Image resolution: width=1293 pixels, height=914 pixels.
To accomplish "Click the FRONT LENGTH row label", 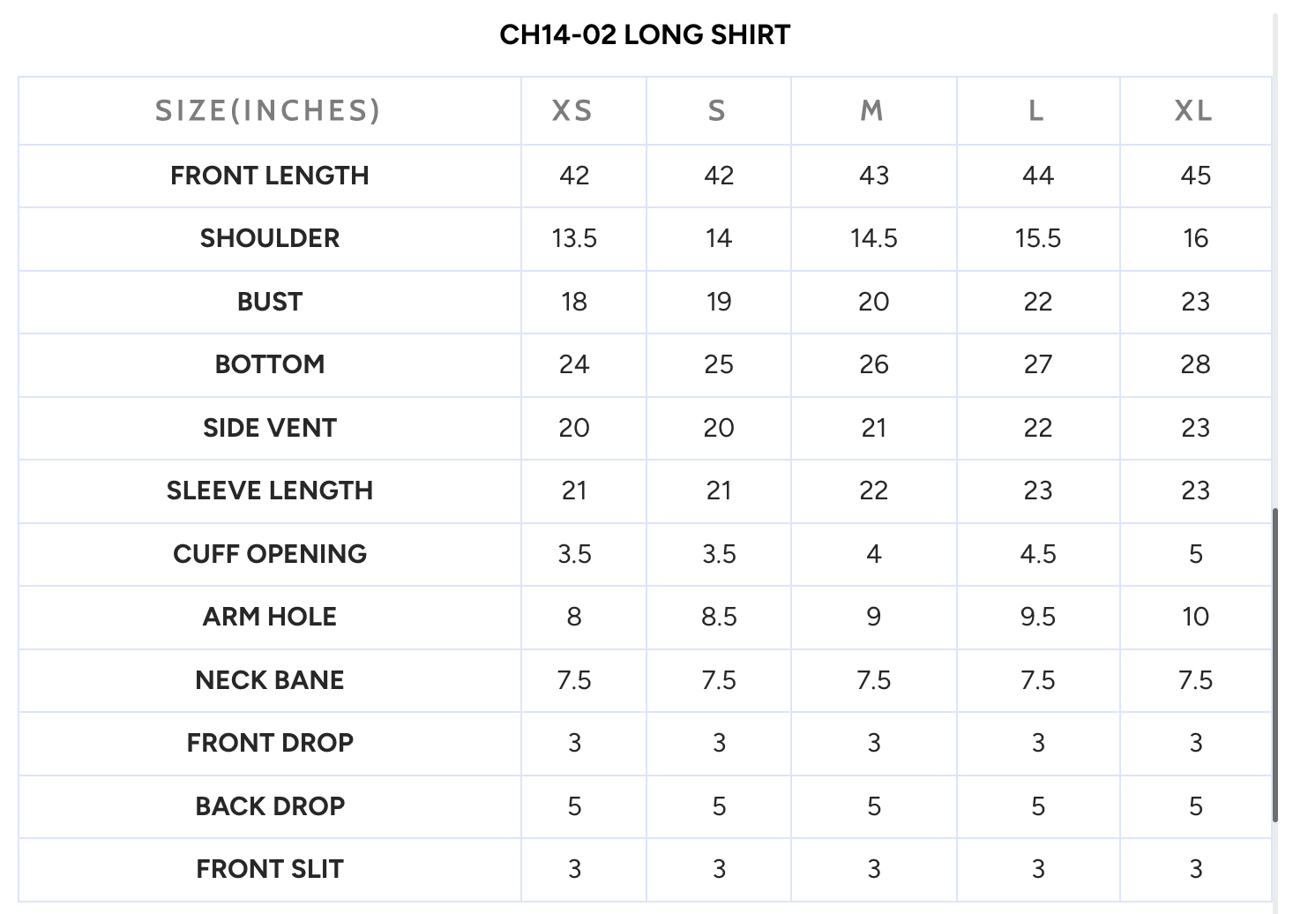I will pyautogui.click(x=270, y=176).
